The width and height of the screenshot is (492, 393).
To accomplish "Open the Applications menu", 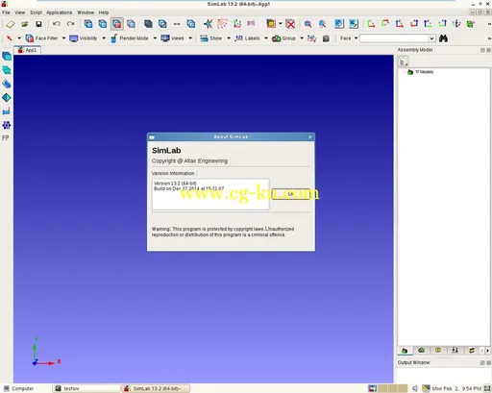I will [x=59, y=12].
